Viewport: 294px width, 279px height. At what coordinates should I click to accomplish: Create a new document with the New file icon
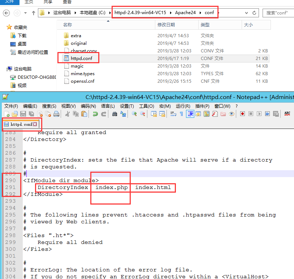6,114
